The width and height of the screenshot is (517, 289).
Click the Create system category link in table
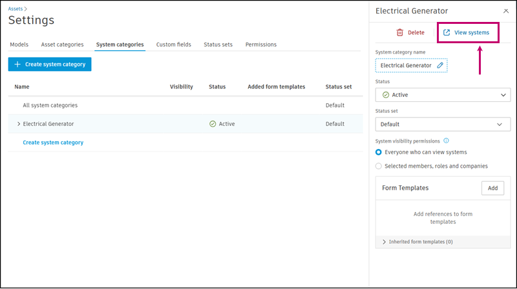(53, 143)
